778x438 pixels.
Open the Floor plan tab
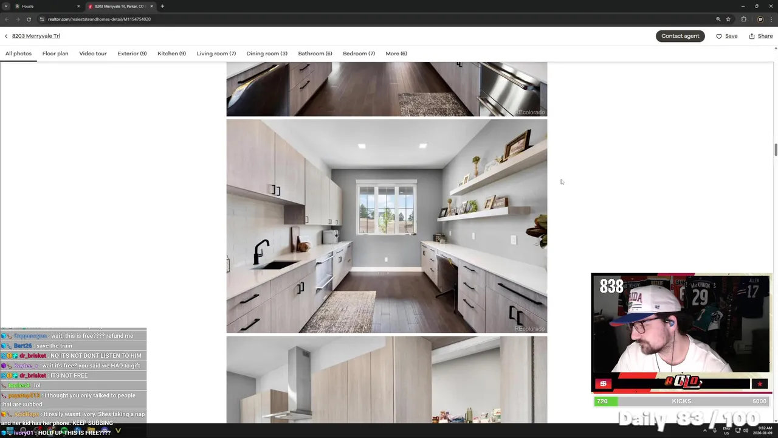pos(55,54)
